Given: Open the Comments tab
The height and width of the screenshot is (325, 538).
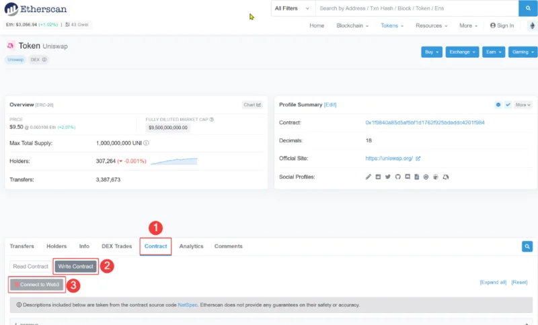Looking at the screenshot, I should point(229,246).
